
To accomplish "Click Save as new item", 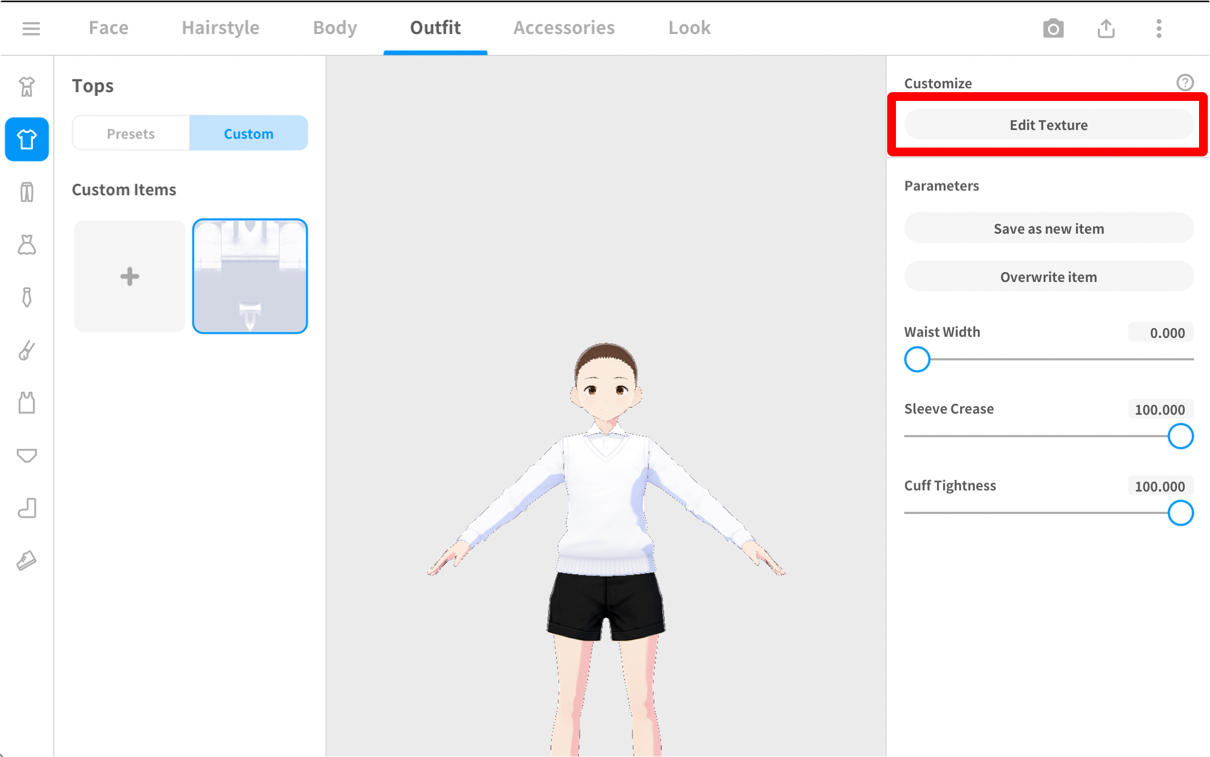I will [x=1048, y=229].
